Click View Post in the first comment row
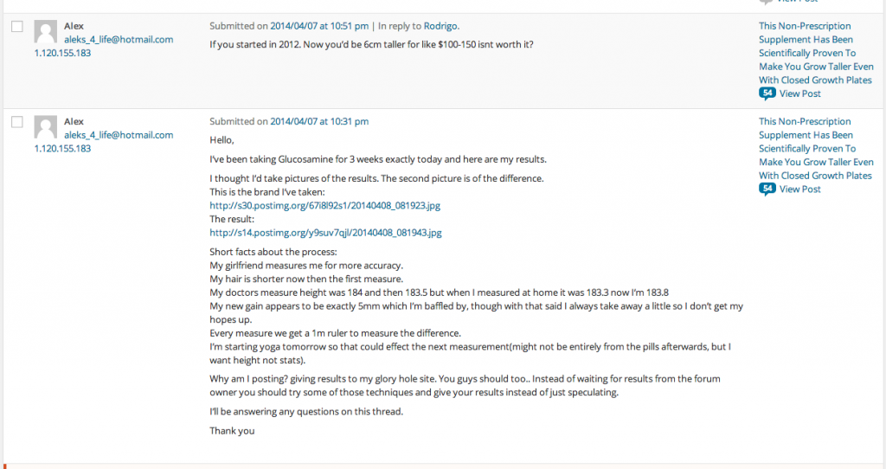 [x=800, y=93]
